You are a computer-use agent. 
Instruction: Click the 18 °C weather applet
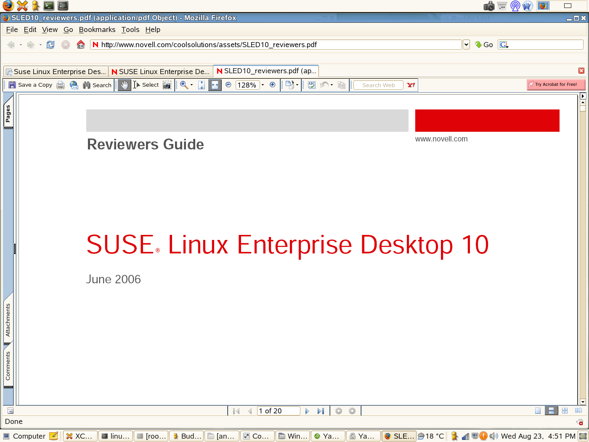pos(431,436)
